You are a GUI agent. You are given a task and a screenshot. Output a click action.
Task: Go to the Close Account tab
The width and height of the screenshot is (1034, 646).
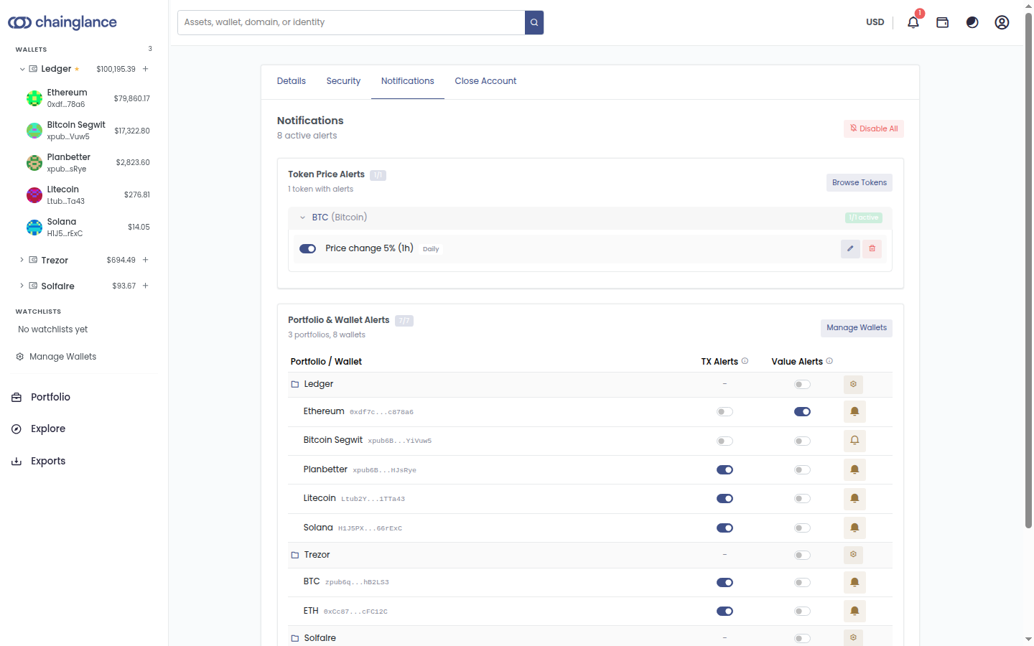point(485,81)
